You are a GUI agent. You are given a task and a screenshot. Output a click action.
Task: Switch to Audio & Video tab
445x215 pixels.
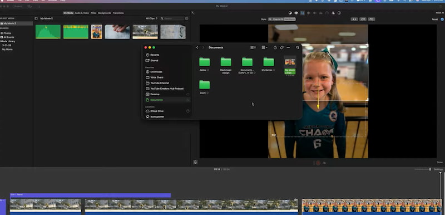pyautogui.click(x=82, y=13)
